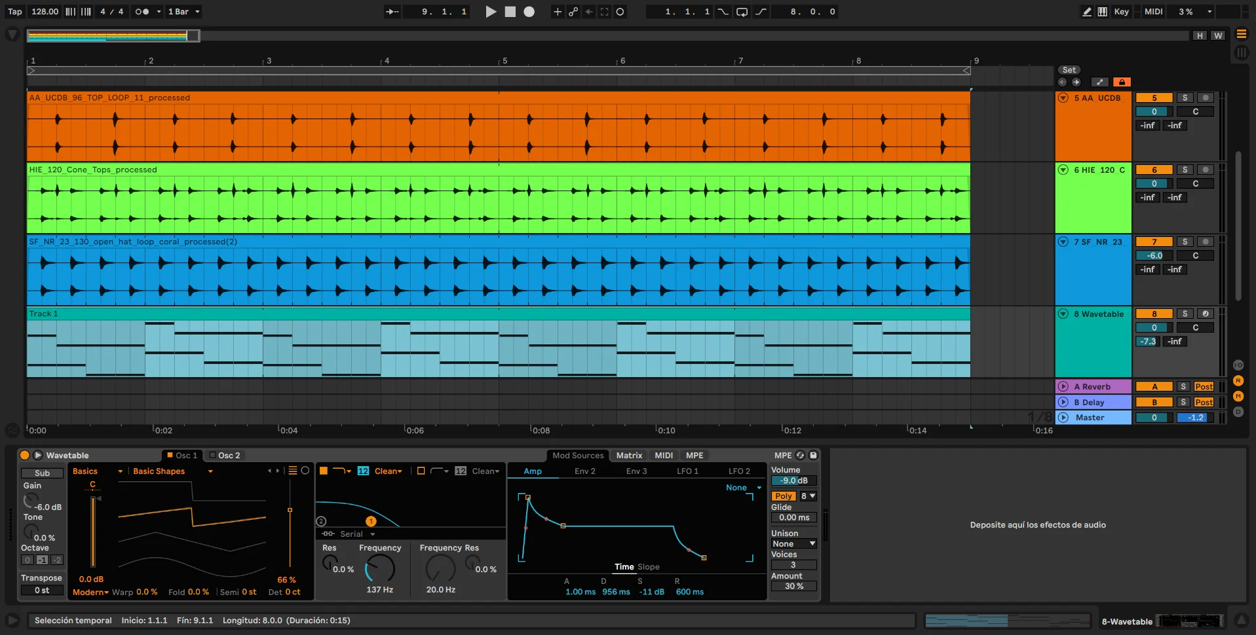Toggle the Metronome button
The width and height of the screenshot is (1256, 635).
[x=141, y=12]
